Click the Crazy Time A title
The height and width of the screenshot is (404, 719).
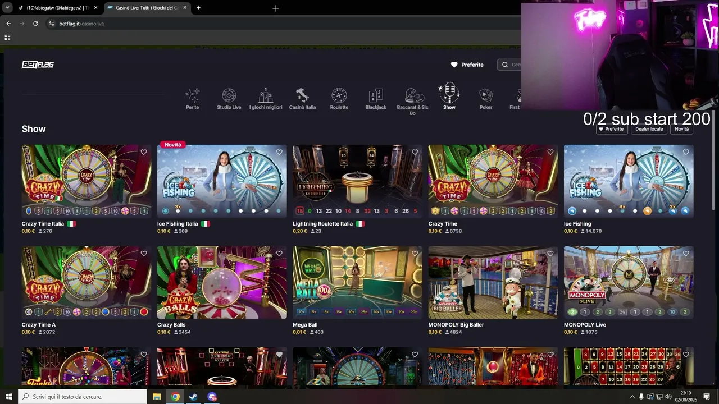[39, 325]
